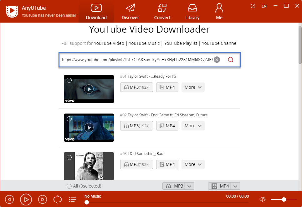302x207 pixels.
Task: Click the 'No Music' now playing label
Action: [x=93, y=196]
